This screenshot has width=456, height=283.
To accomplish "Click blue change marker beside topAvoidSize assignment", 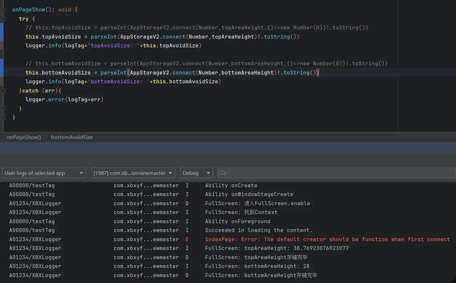I will click(2, 32).
